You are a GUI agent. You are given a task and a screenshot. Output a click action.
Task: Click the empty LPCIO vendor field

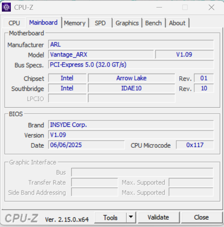(67, 98)
